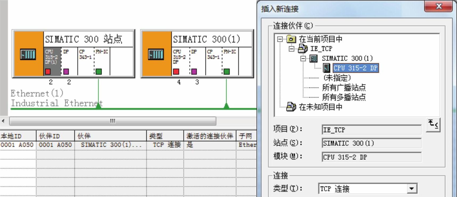Click the rack icon of SIMATIC 300(1) station
This screenshot has height=197, width=457.
tap(156, 55)
